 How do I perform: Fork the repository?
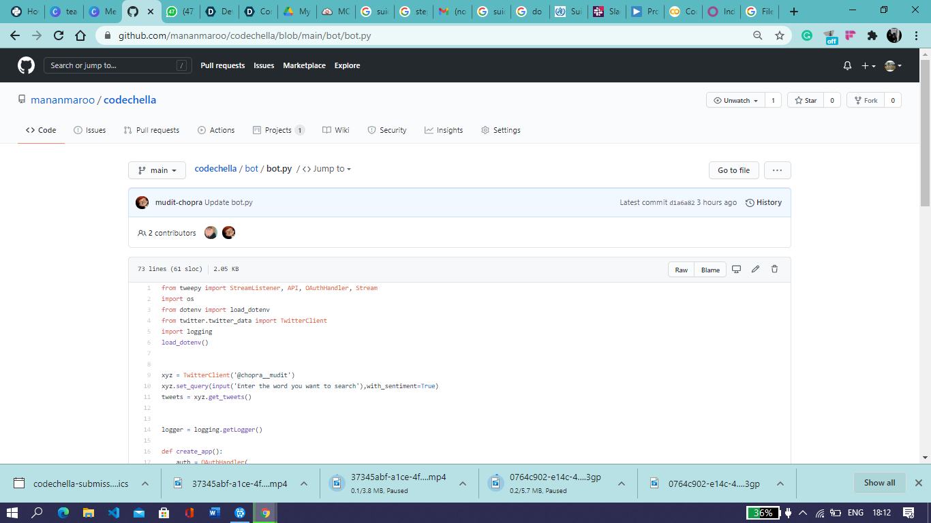pos(866,100)
